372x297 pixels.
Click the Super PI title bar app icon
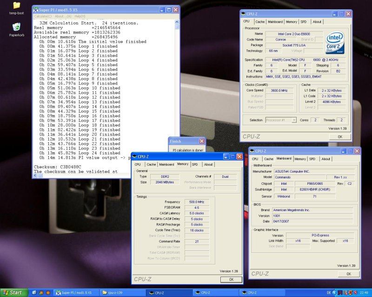point(36,10)
